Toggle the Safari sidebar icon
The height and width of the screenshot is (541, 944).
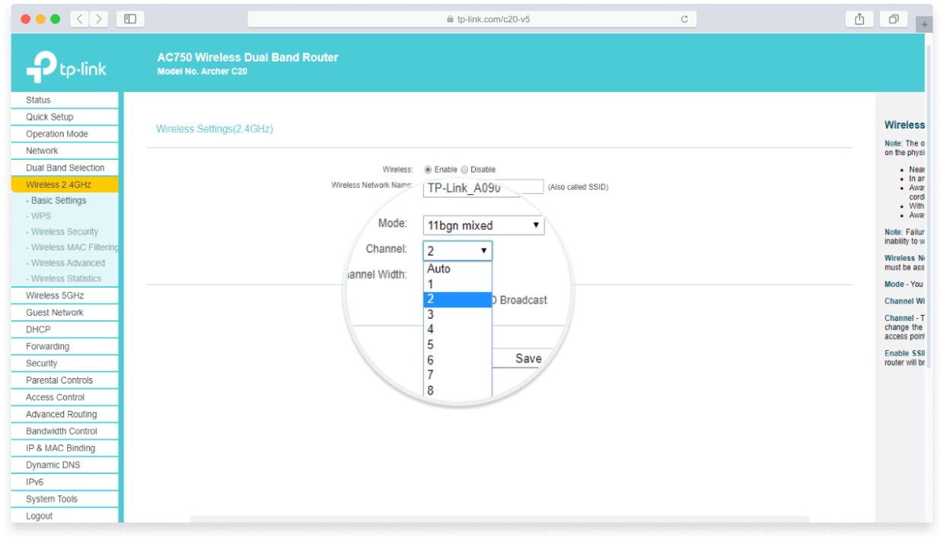click(x=130, y=19)
